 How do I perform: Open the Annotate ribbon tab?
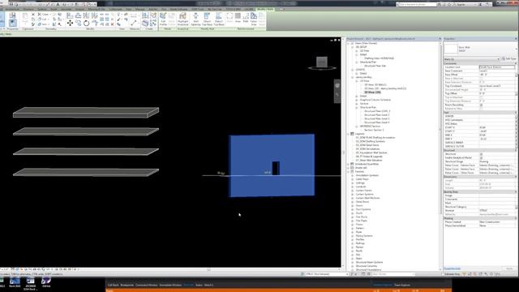click(66, 9)
